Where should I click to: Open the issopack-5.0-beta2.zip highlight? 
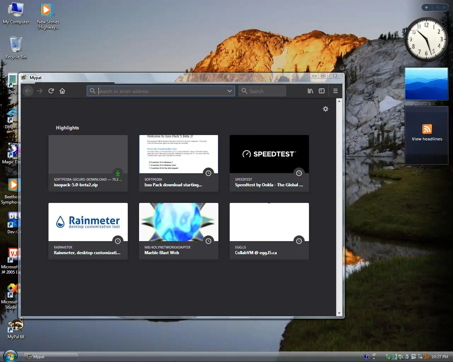(88, 163)
